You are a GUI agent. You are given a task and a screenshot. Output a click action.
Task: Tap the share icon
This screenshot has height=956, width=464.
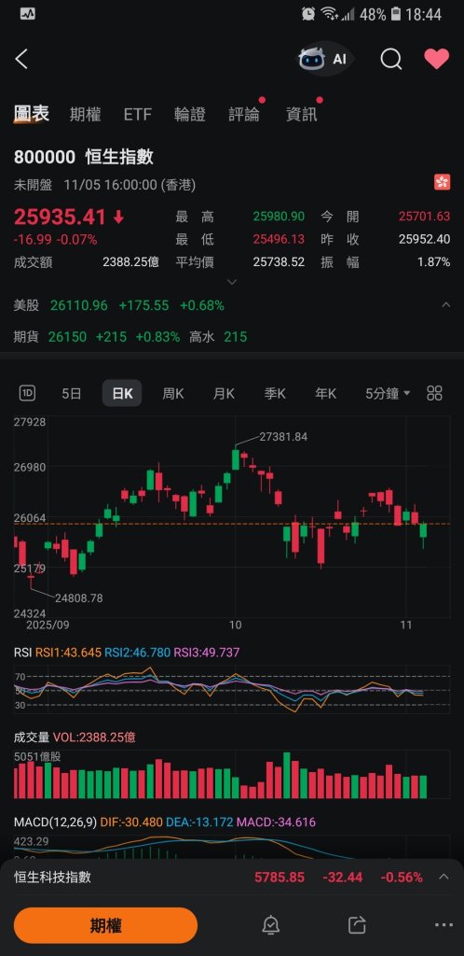[x=357, y=925]
